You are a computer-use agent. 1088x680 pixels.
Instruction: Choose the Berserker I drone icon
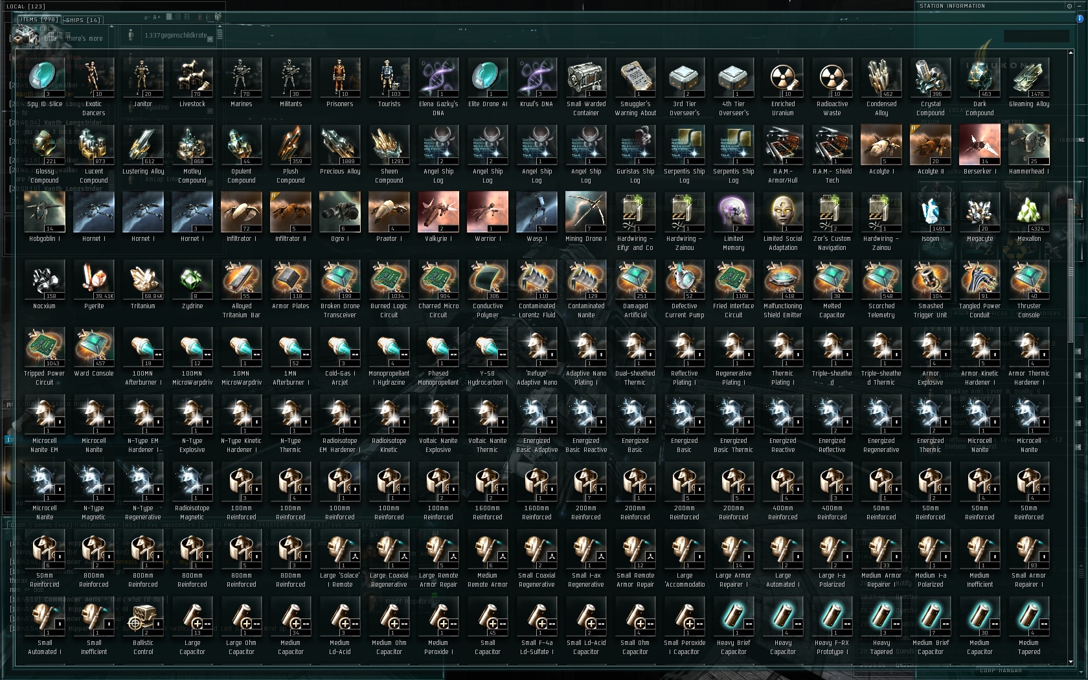(980, 144)
